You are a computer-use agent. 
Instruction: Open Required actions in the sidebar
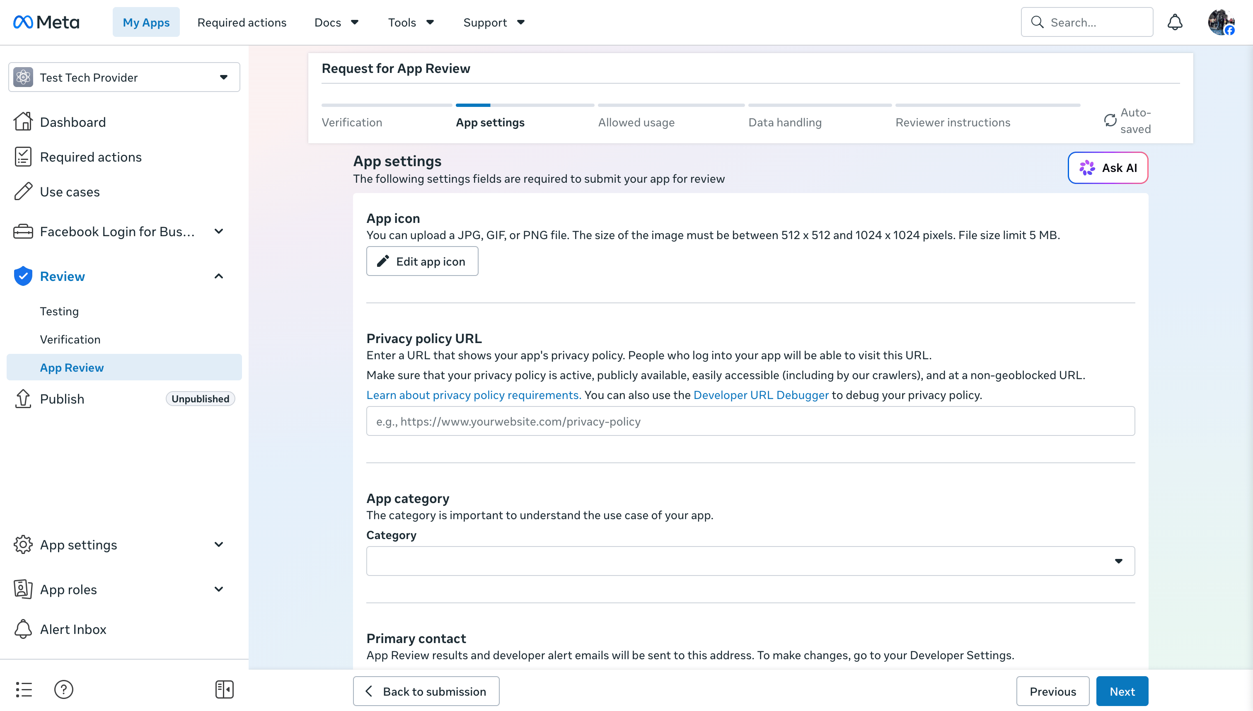pos(91,157)
